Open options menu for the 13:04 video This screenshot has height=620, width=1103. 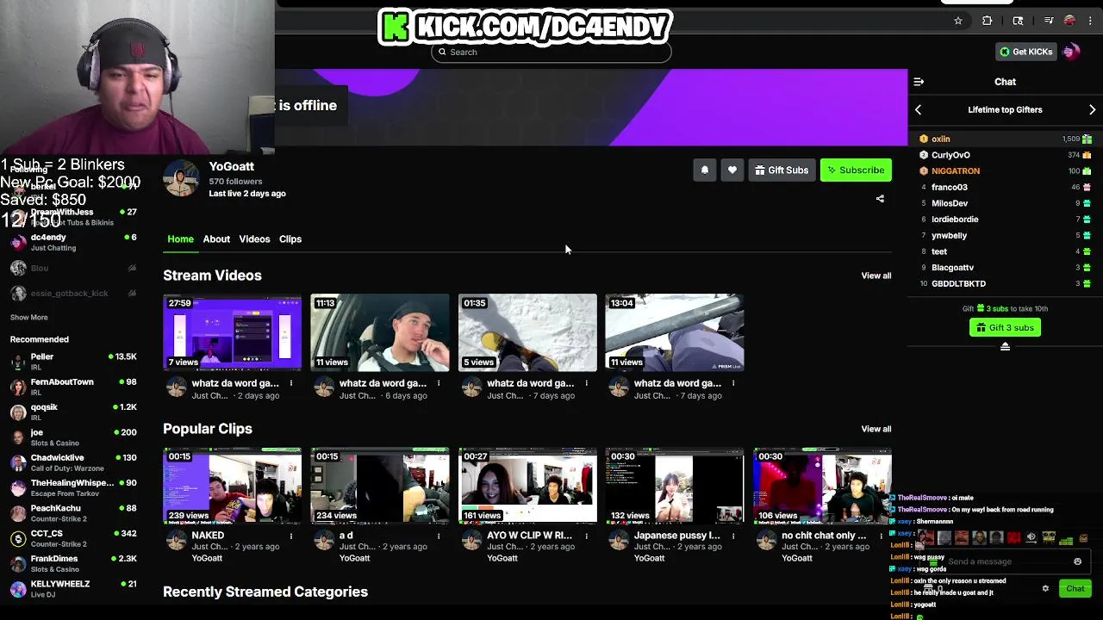click(733, 383)
